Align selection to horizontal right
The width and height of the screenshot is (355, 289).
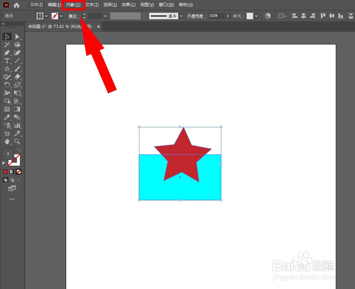tap(313, 16)
